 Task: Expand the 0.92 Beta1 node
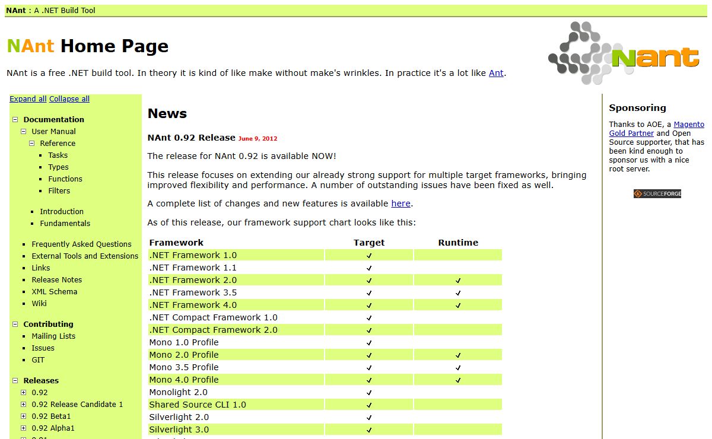coord(24,416)
